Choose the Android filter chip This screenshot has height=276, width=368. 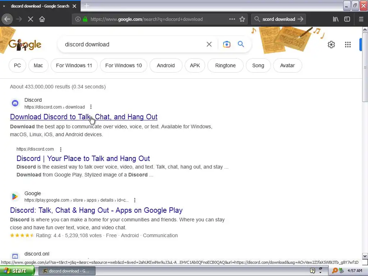166,65
